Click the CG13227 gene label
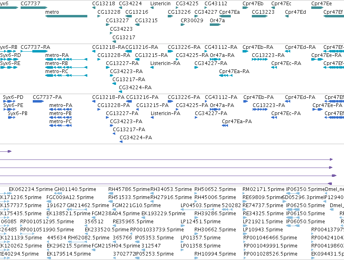 [x=117, y=20]
